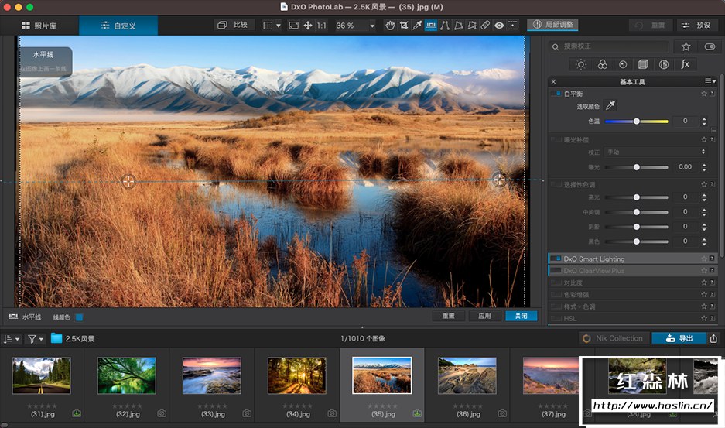Open 局部调整 local adjustments

552,25
